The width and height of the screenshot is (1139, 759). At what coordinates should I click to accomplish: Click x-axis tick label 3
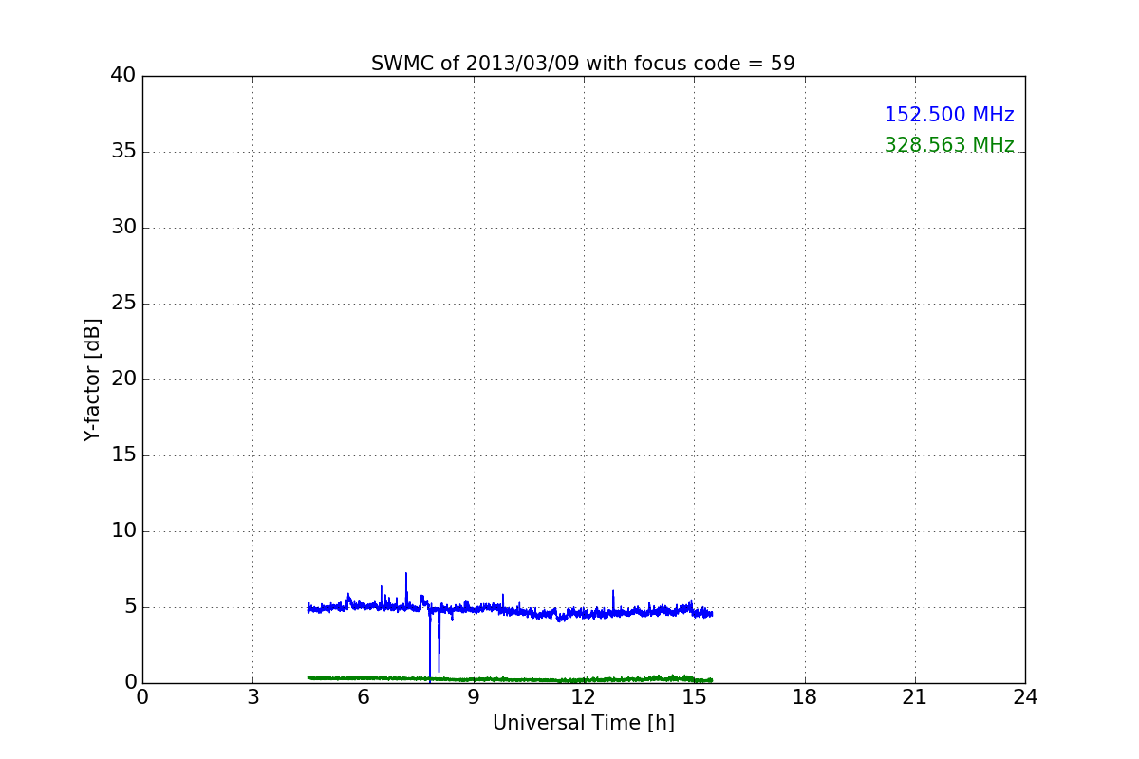252,697
